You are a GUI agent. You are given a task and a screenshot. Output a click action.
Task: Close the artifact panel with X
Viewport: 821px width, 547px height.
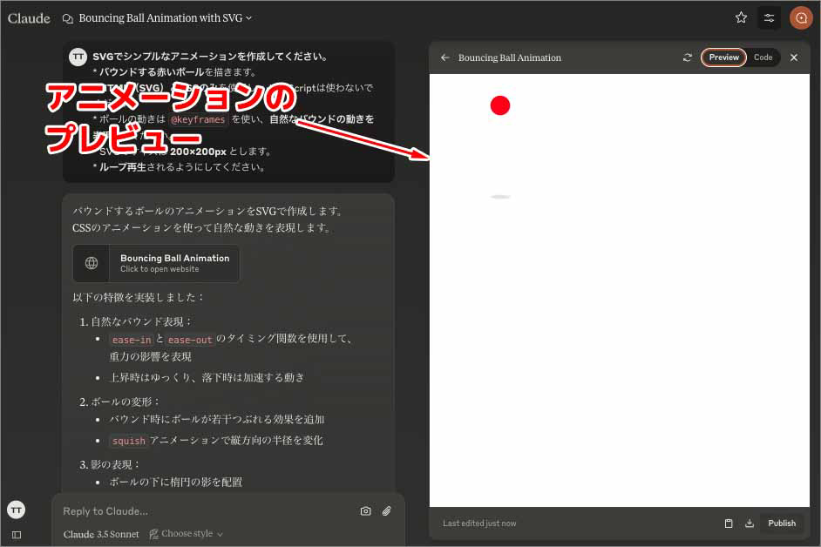coord(793,57)
